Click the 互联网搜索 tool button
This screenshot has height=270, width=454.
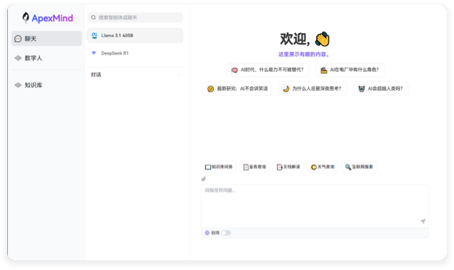(359, 167)
